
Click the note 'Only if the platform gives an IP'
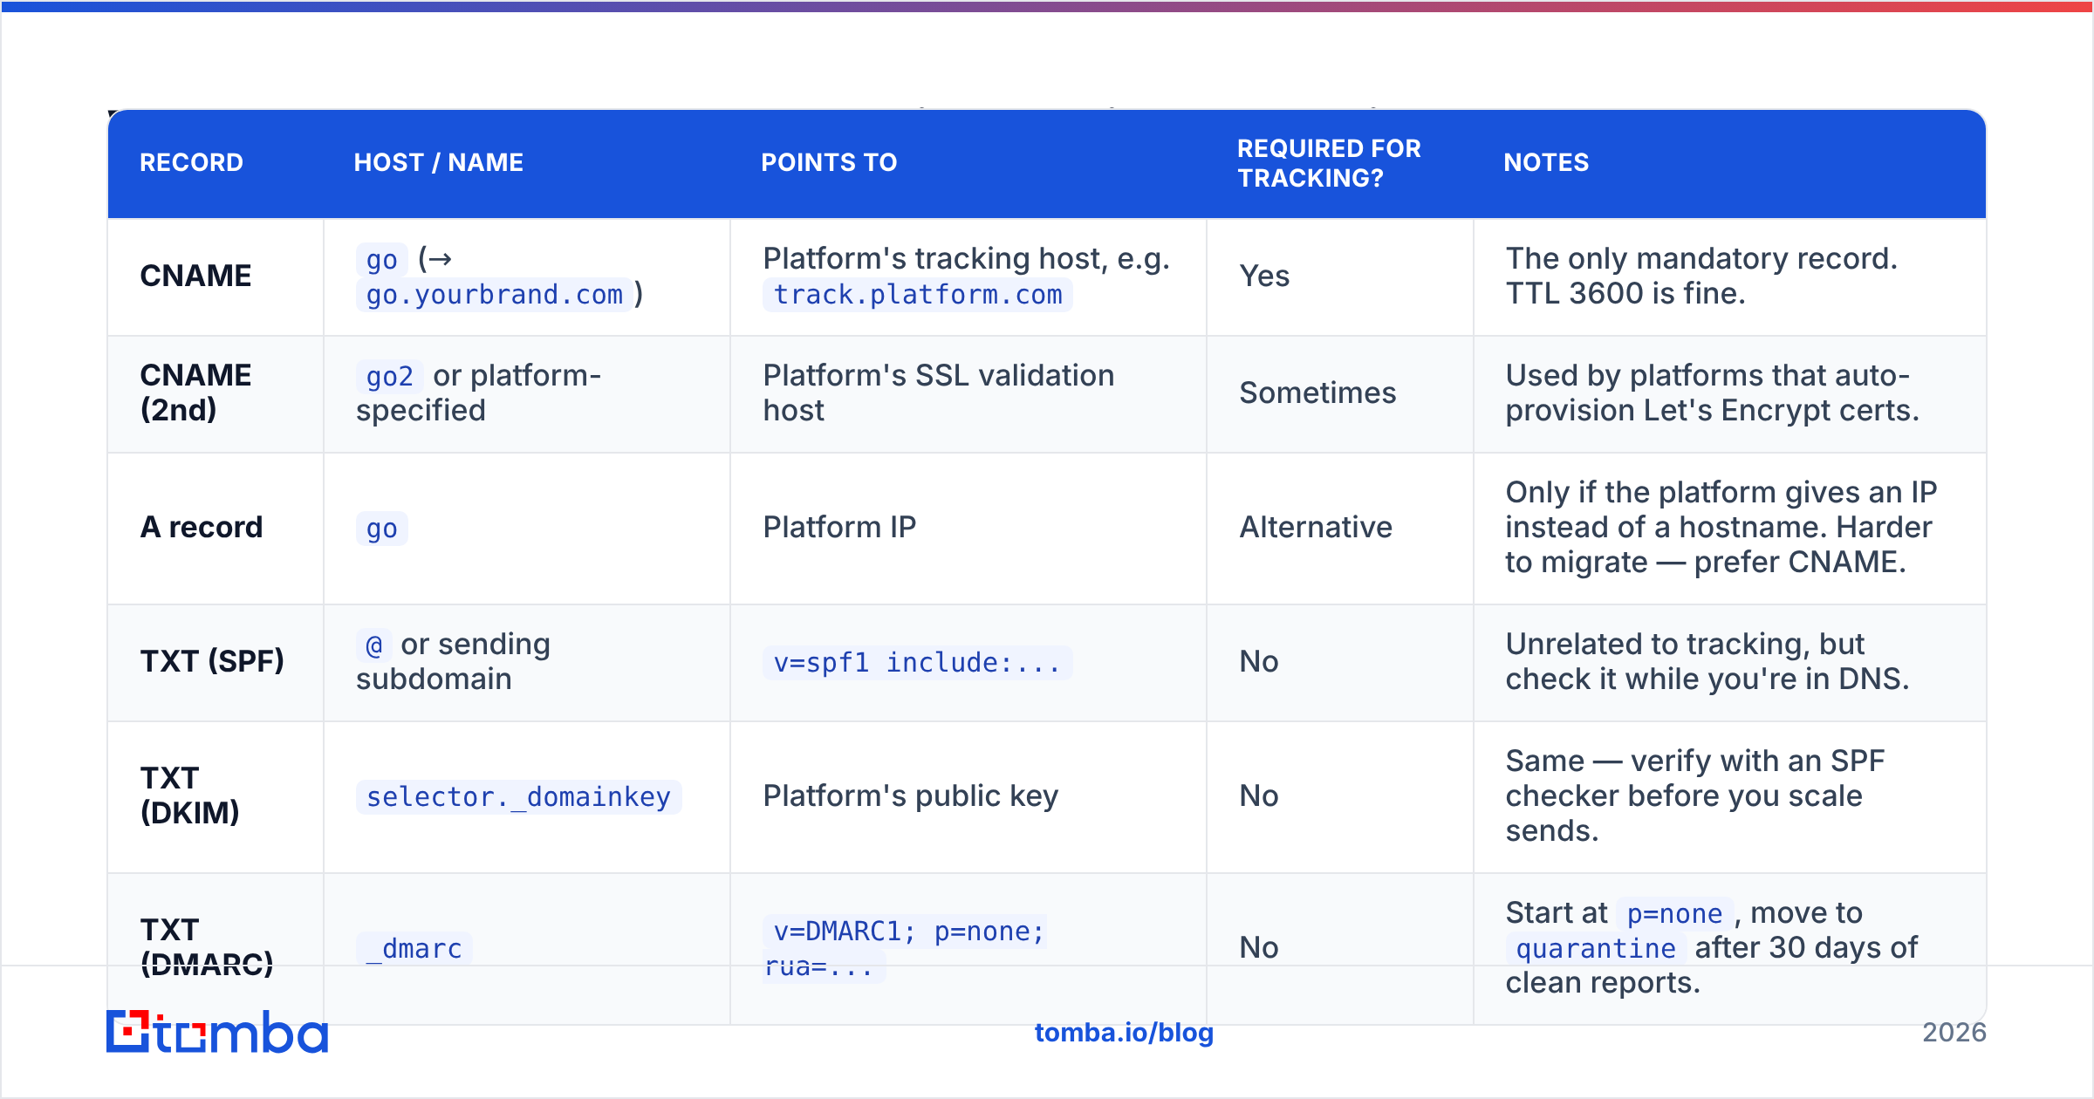1721,527
